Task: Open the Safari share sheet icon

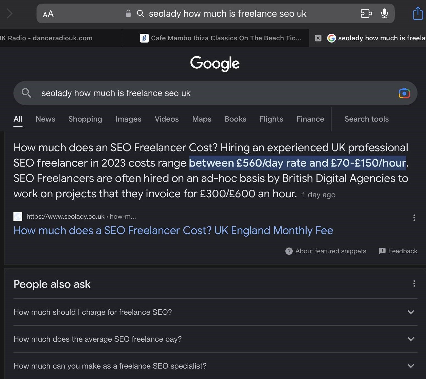Action: 418,13
